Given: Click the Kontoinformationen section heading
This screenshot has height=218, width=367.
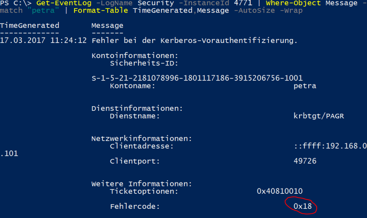Looking at the screenshot, I should (135, 56).
